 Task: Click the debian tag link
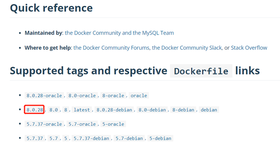(x=209, y=110)
